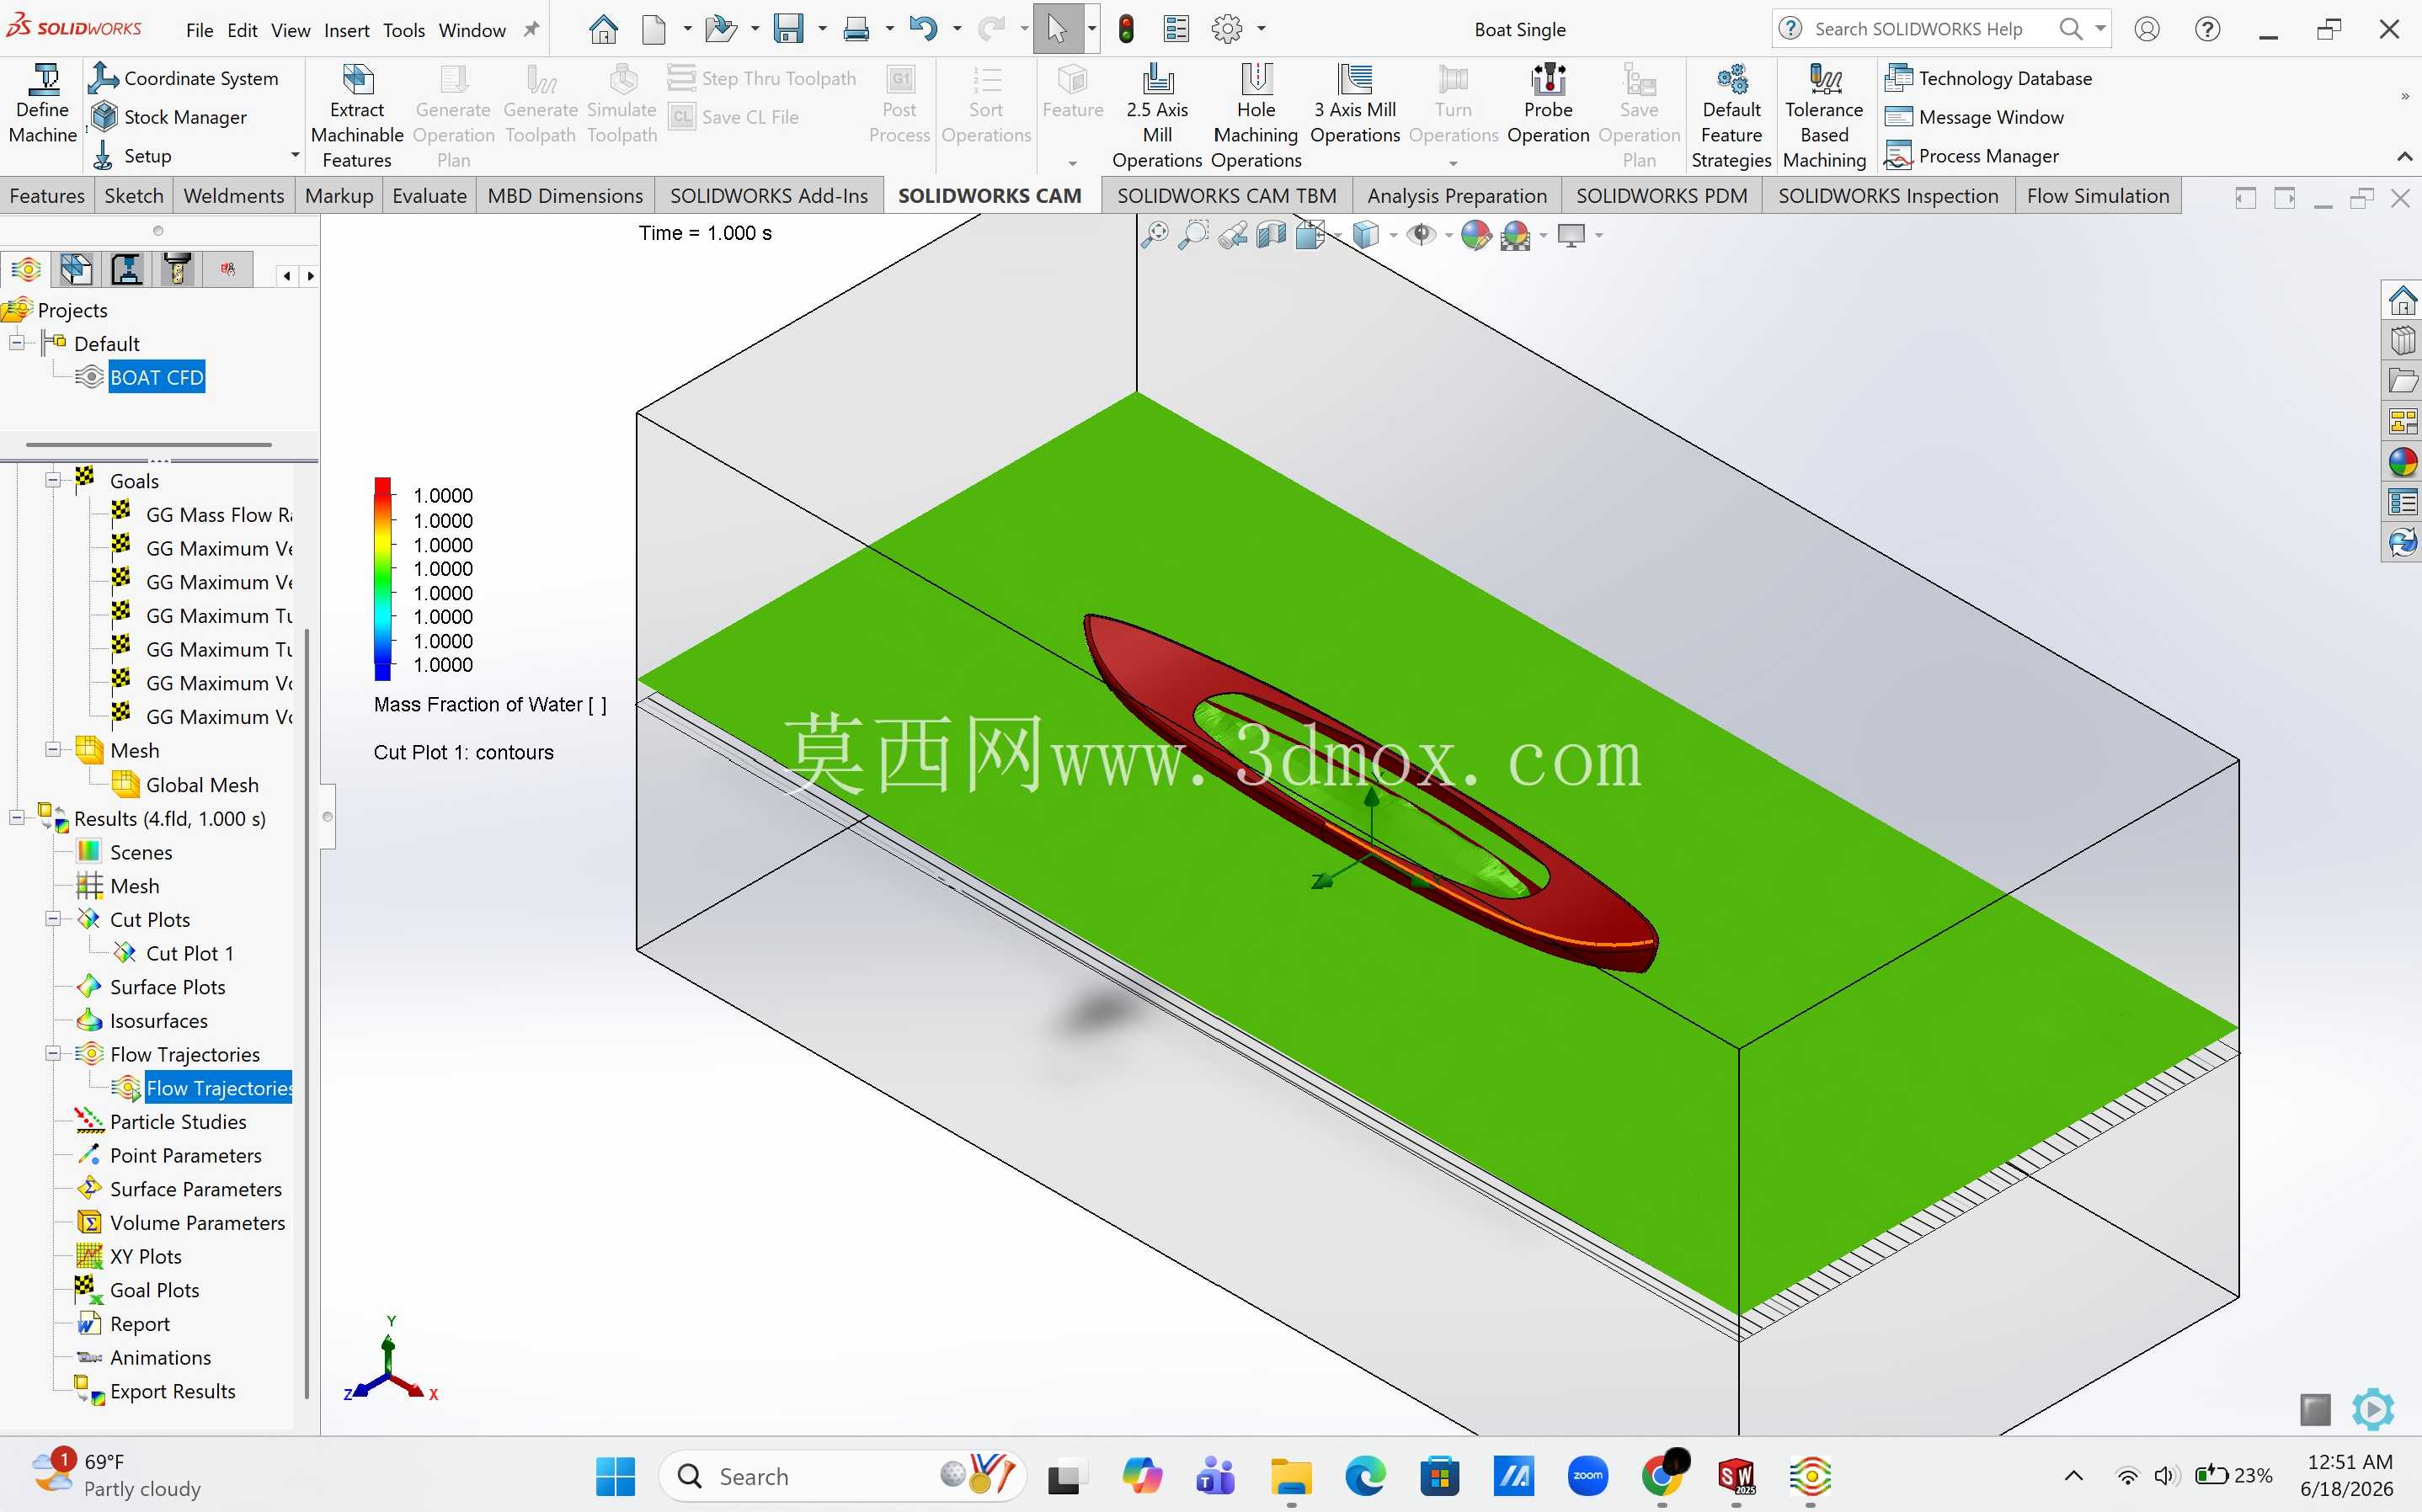Open the Options gear icon
The image size is (2422, 1512).
(x=1227, y=29)
